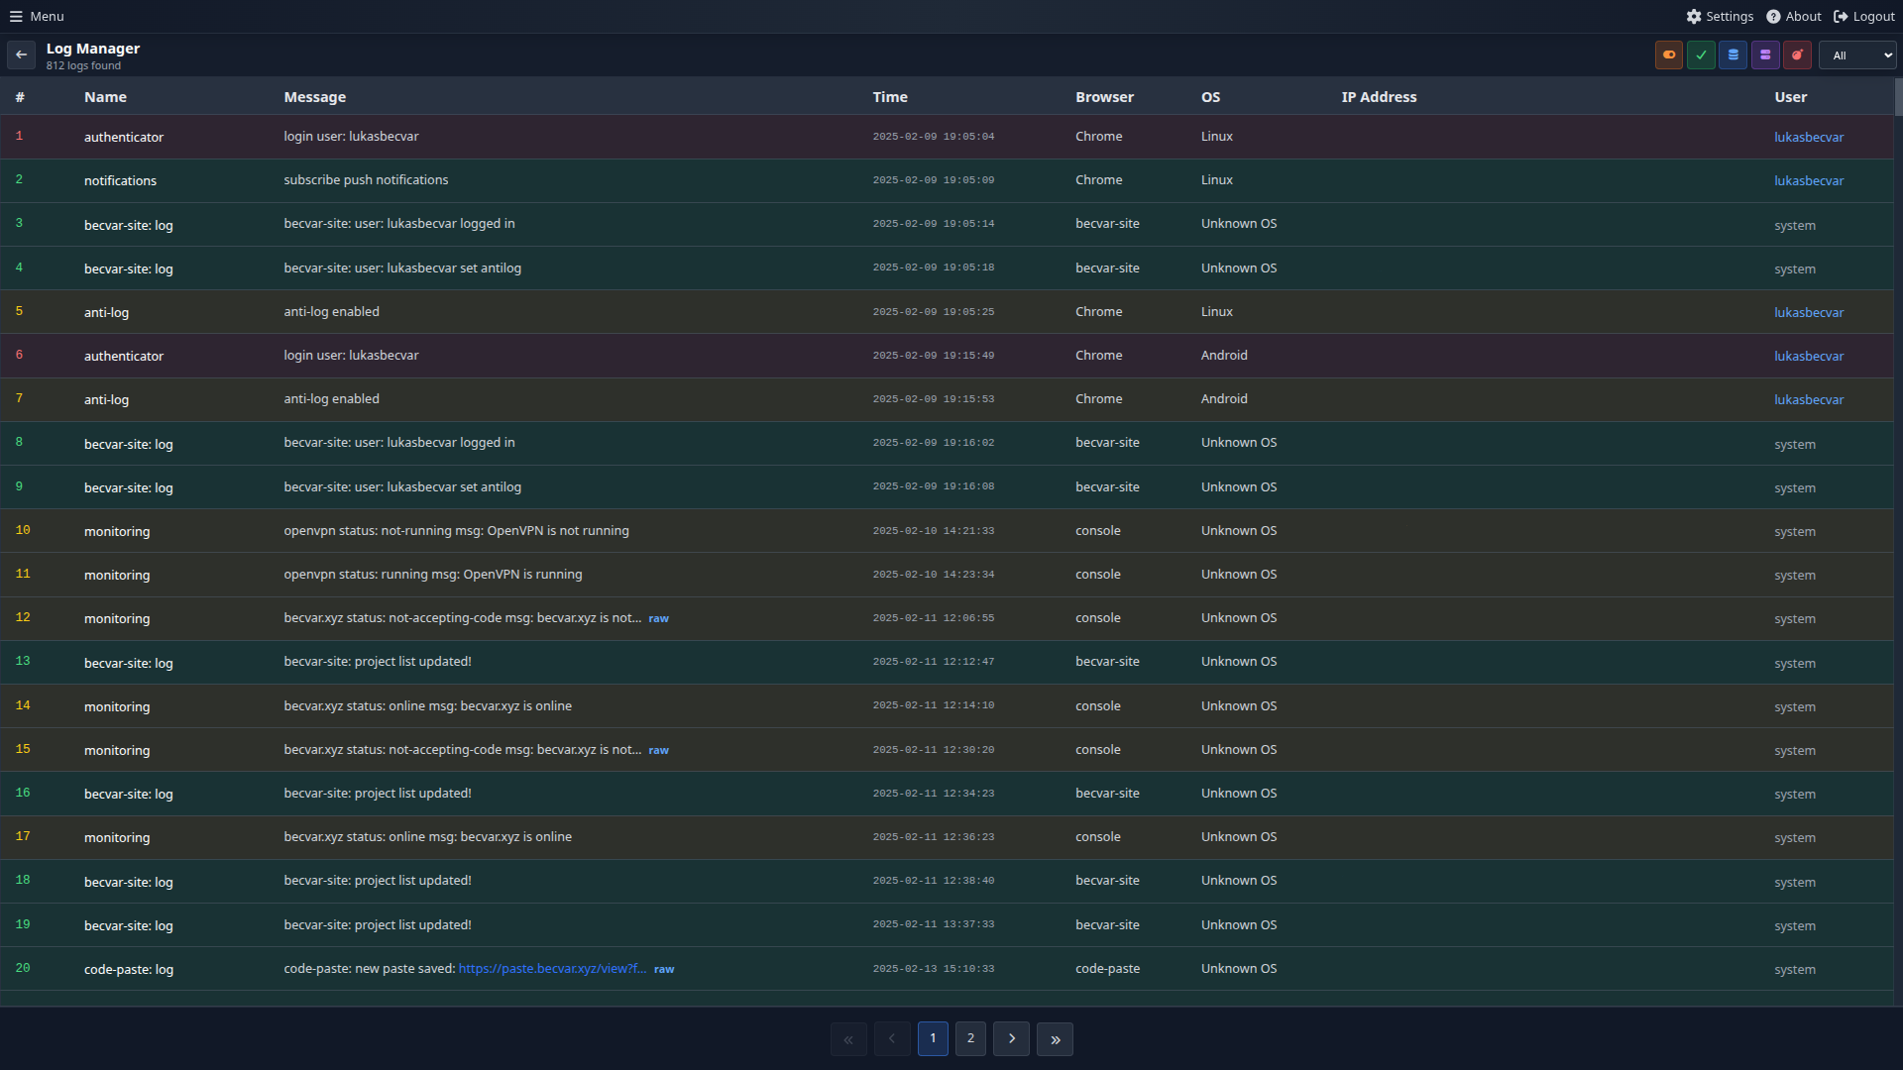Click the purple server icon button

[1765, 55]
